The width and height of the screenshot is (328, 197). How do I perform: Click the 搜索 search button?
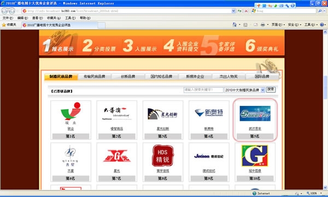pyautogui.click(x=271, y=89)
